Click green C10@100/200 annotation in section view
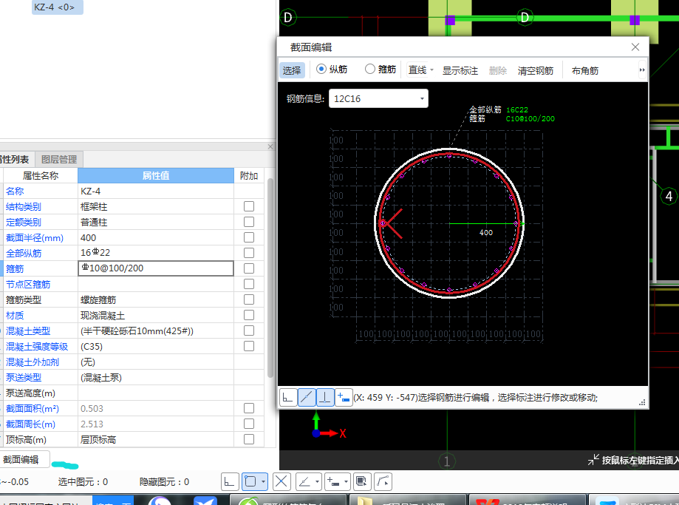The width and height of the screenshot is (679, 505). pyautogui.click(x=530, y=118)
